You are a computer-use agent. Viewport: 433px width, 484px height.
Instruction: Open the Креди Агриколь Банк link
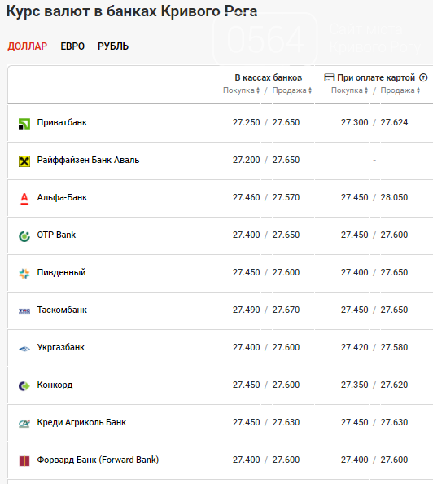81,422
